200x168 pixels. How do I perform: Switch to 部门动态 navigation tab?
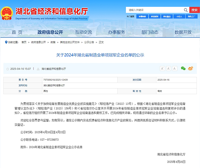coord(150,32)
